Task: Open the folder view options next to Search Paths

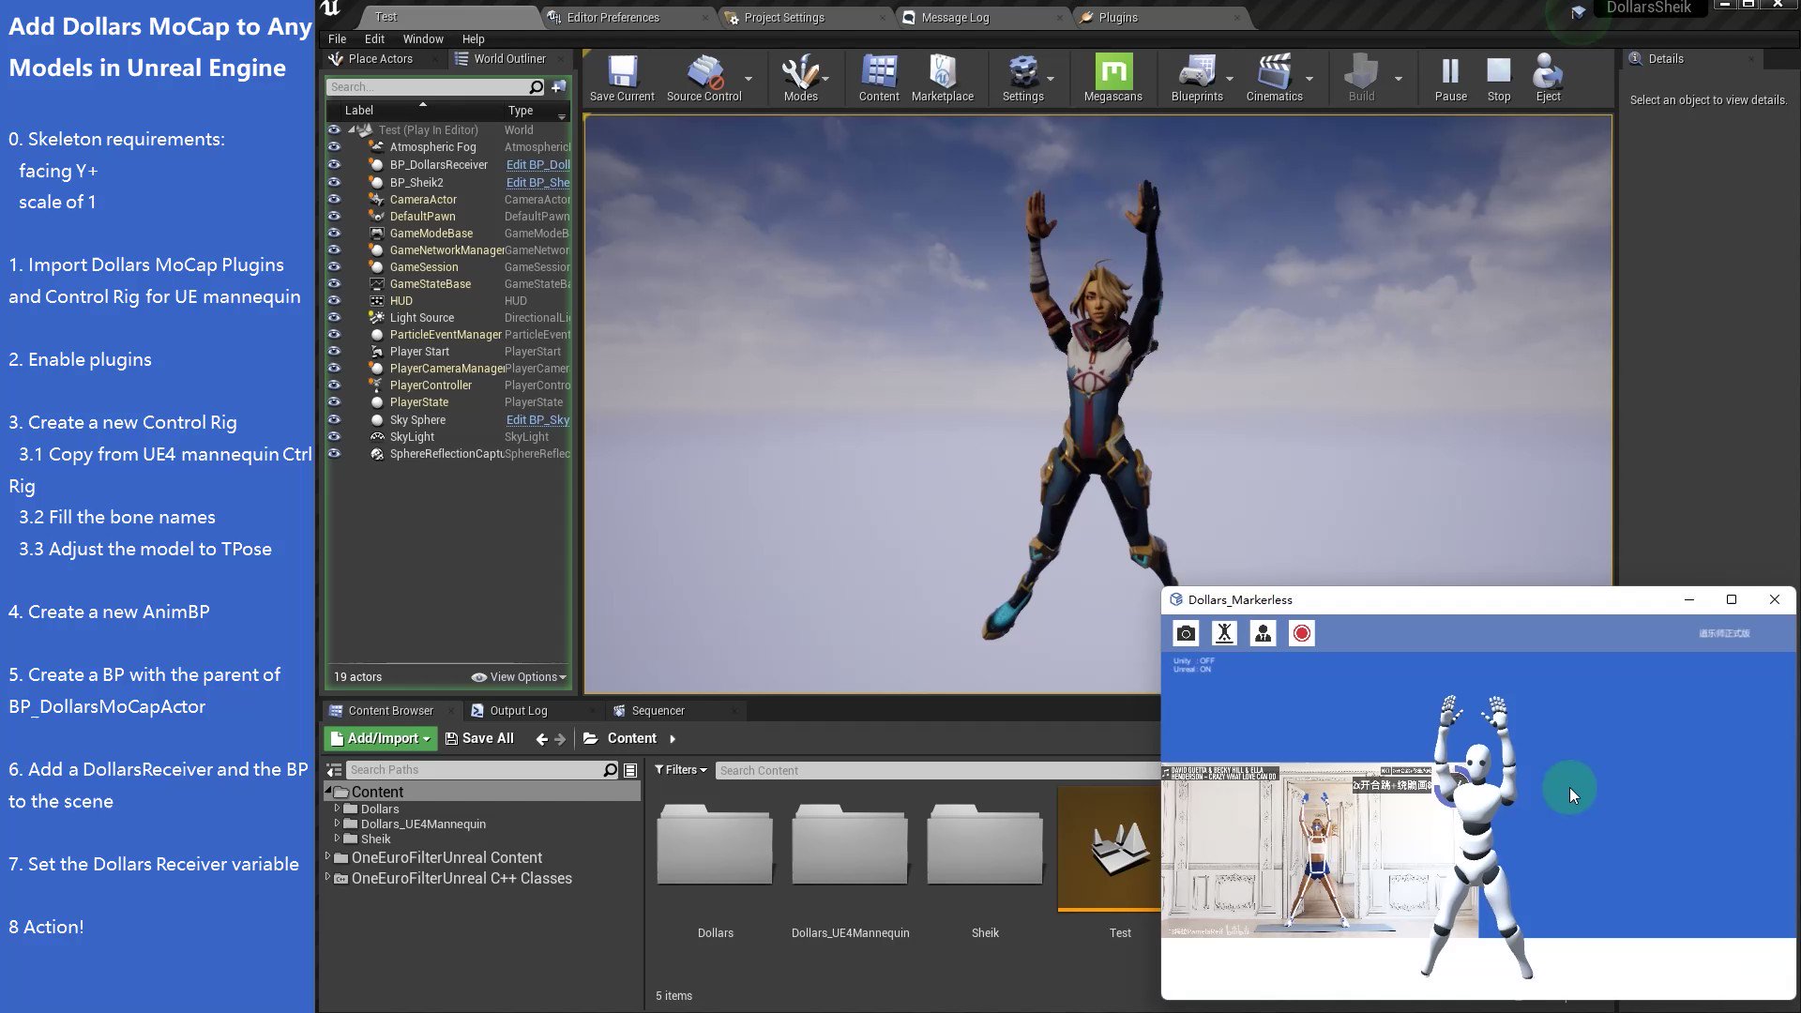Action: point(630,770)
